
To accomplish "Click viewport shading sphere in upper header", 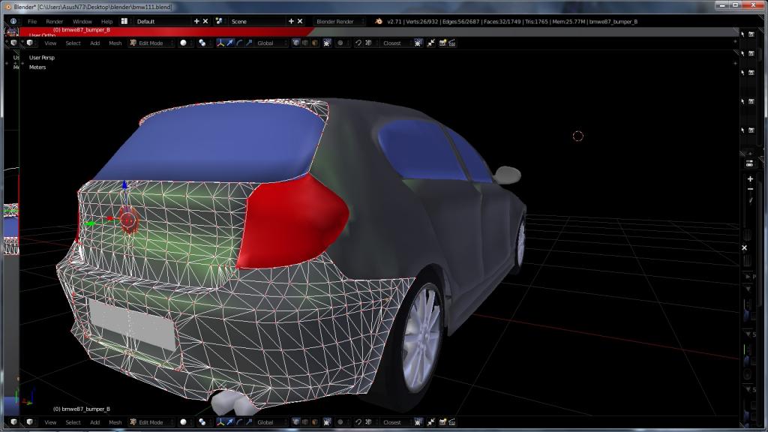I will [183, 43].
